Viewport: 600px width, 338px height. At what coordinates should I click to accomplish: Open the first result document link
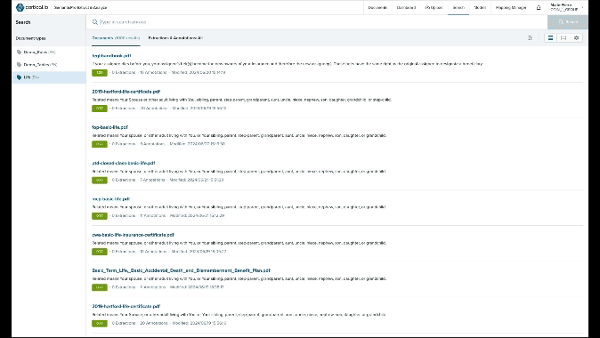[x=111, y=56]
